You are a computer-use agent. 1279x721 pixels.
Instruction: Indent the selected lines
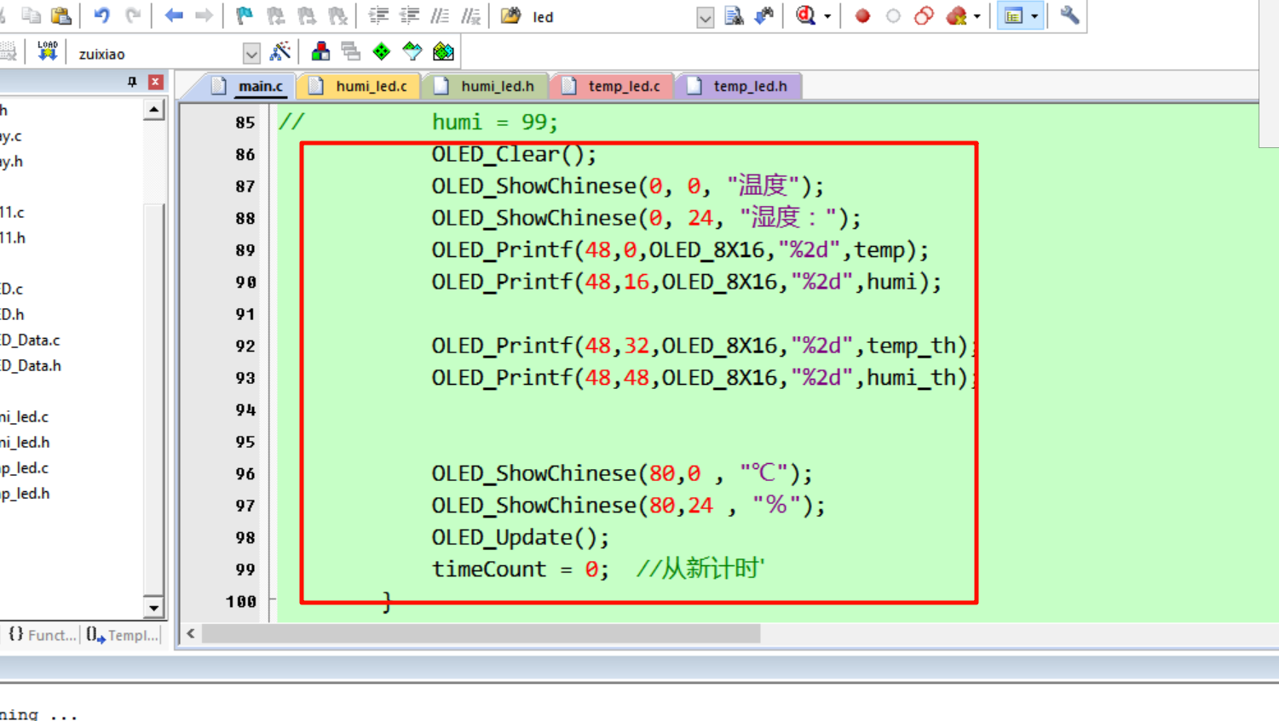378,15
